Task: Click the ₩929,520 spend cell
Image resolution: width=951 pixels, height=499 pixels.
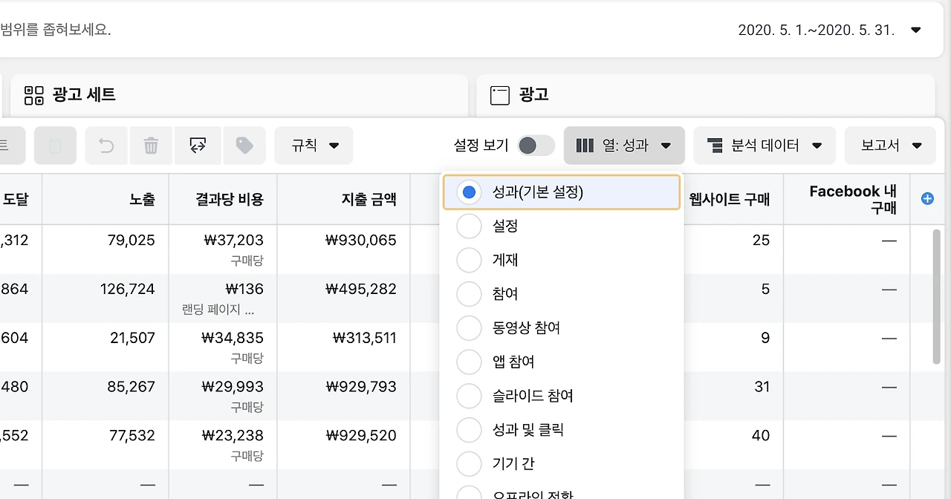Action: click(x=361, y=436)
